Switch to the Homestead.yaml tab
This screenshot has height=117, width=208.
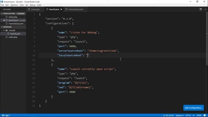tap(76, 9)
